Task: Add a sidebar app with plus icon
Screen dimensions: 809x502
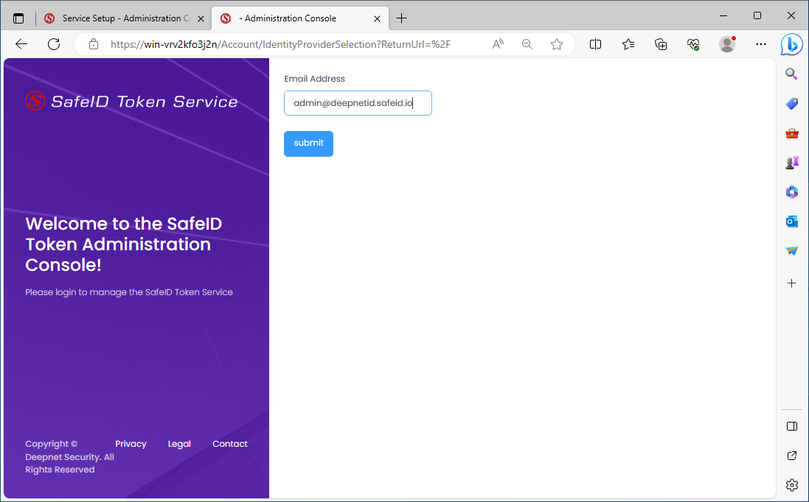Action: point(791,283)
